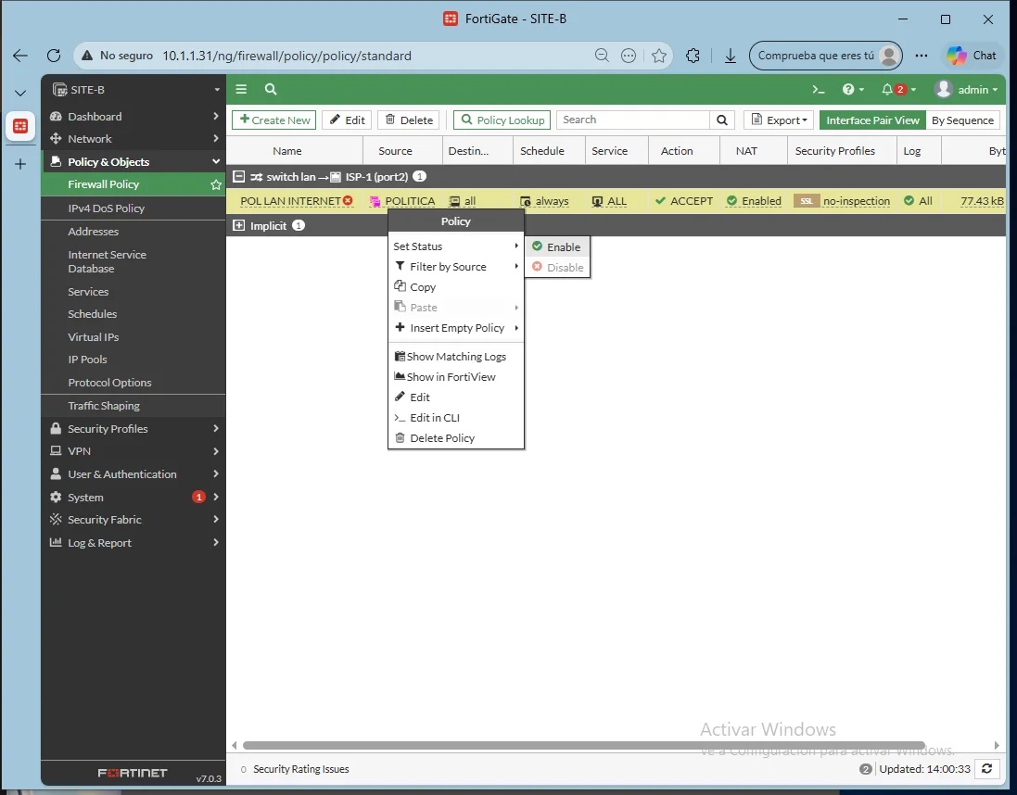Viewport: 1017px width, 795px height.
Task: Select Copy in the policy context menu
Action: tap(456, 287)
